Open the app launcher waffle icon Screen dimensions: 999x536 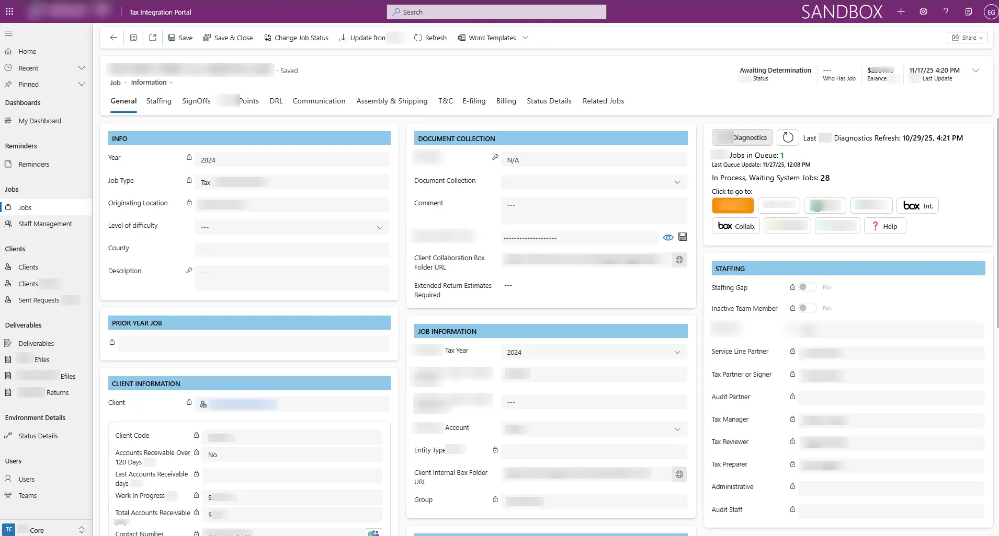coord(9,11)
